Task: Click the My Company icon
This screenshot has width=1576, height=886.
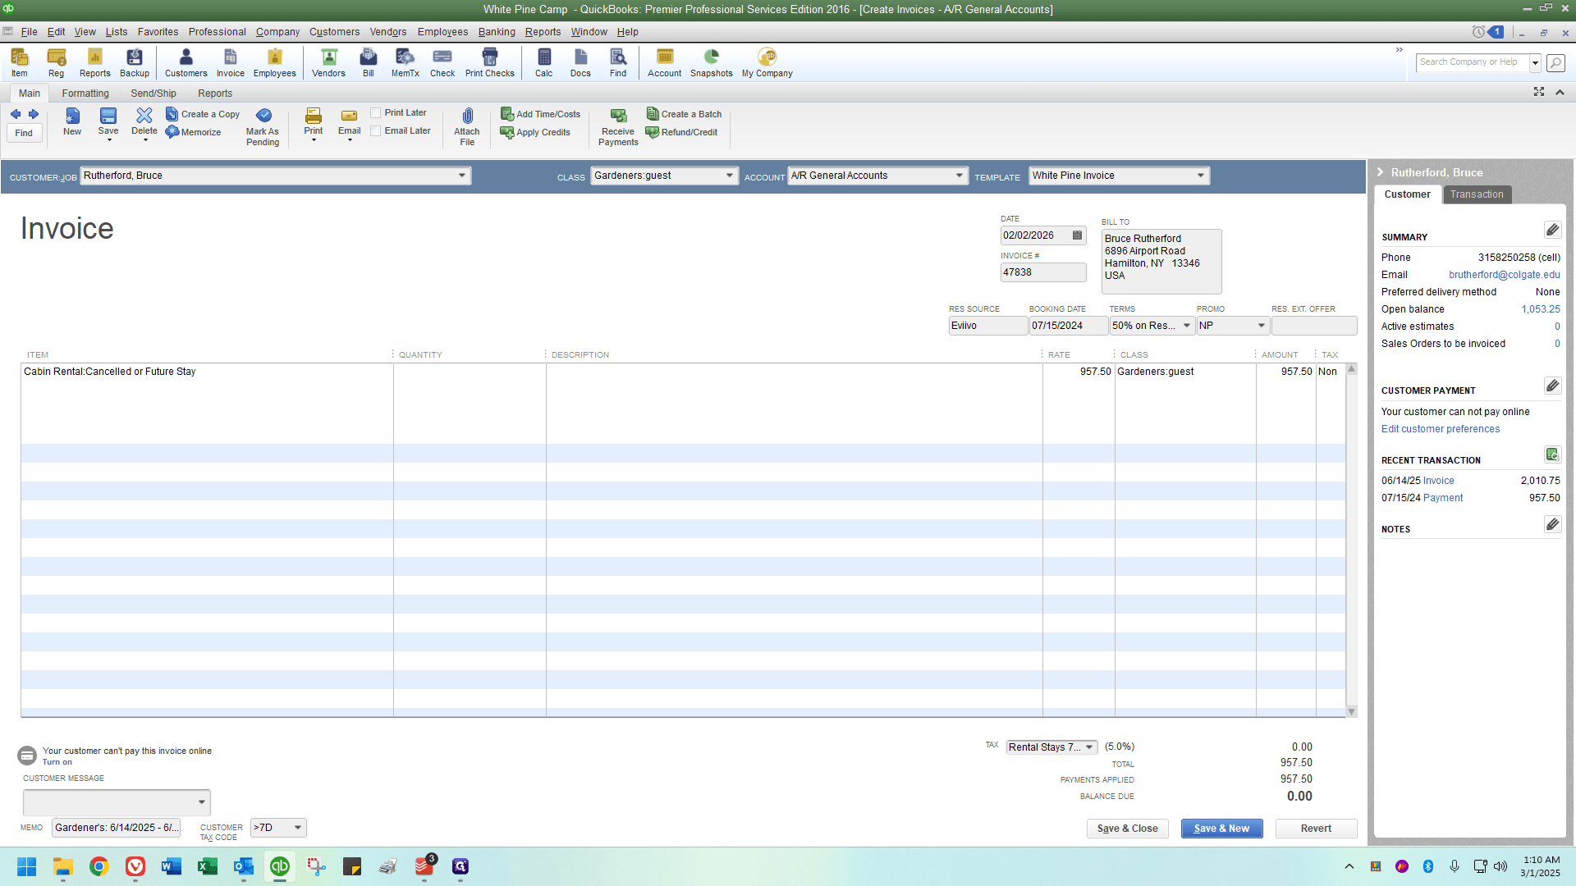Action: (767, 62)
